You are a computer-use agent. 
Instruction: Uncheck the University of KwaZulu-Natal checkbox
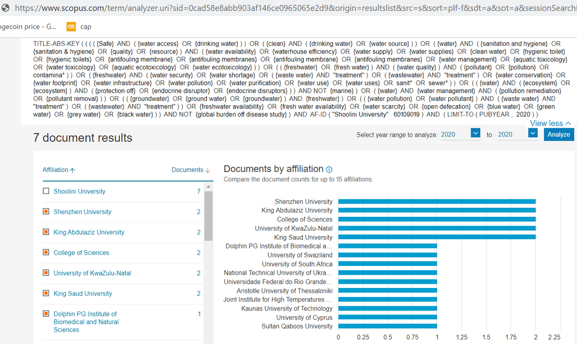(46, 272)
